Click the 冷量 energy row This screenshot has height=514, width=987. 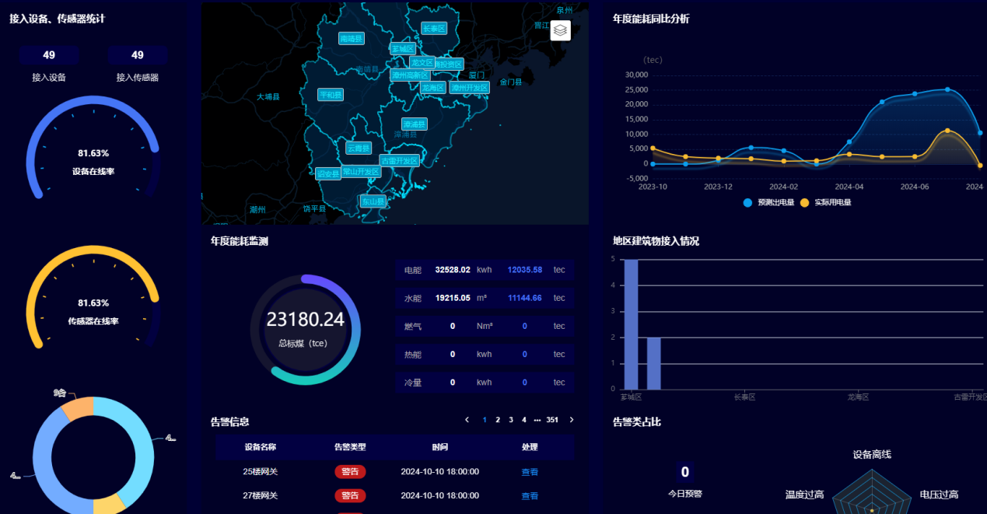point(485,383)
